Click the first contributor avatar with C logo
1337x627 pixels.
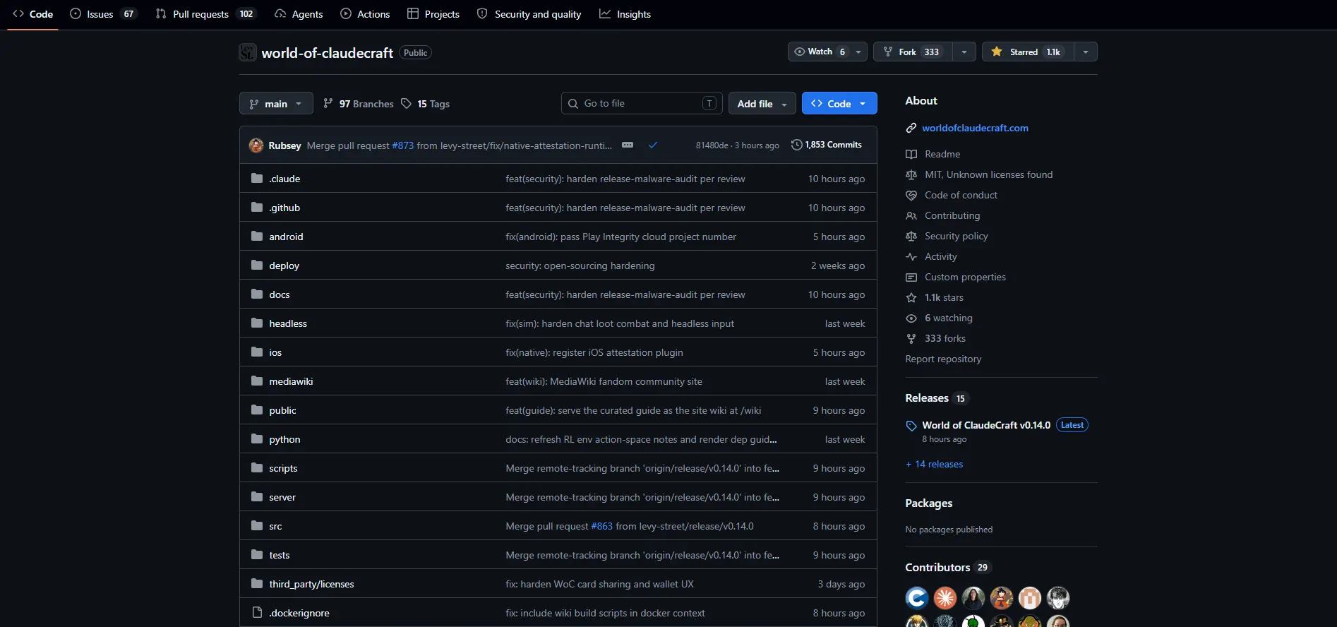(x=917, y=598)
